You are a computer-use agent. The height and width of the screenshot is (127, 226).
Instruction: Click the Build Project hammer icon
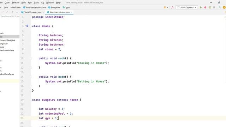(x=172, y=7)
